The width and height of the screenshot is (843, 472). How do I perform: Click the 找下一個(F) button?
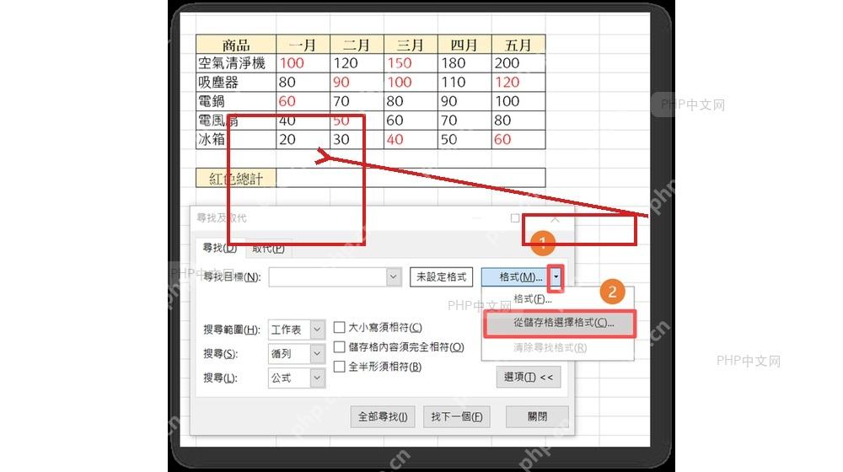pyautogui.click(x=457, y=416)
